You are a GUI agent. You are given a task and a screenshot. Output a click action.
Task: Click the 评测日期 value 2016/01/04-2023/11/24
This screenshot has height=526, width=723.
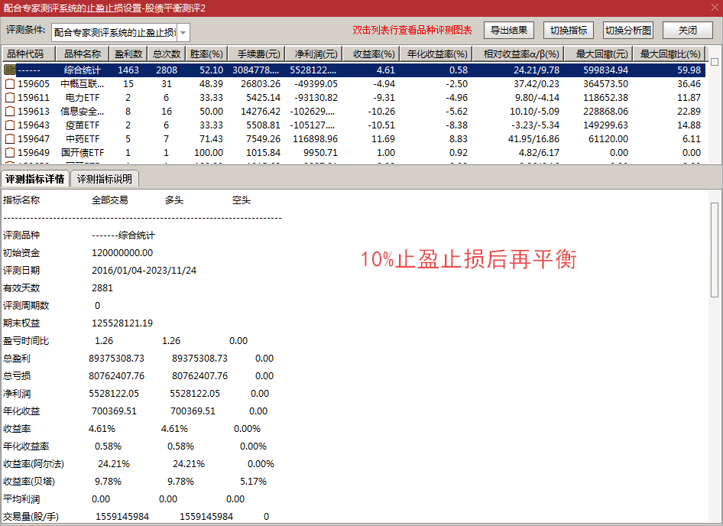(144, 271)
